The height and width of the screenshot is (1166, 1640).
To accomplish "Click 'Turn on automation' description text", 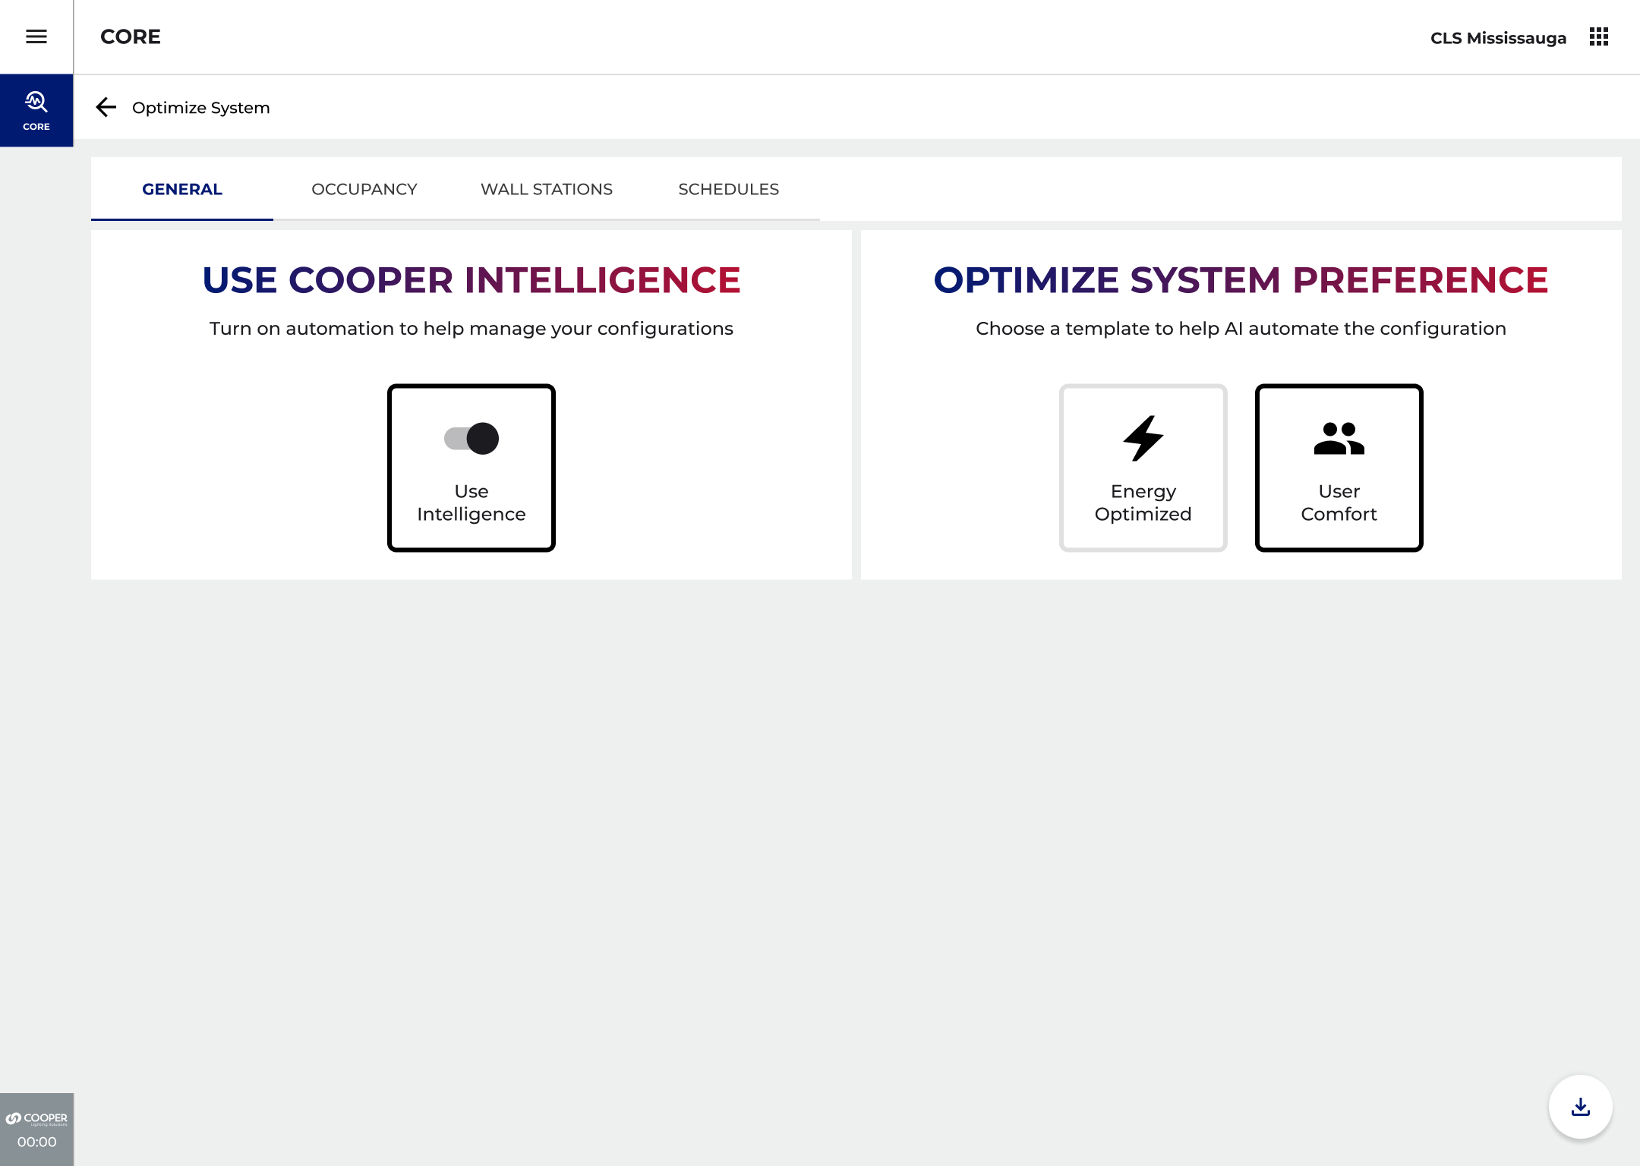I will tap(471, 329).
